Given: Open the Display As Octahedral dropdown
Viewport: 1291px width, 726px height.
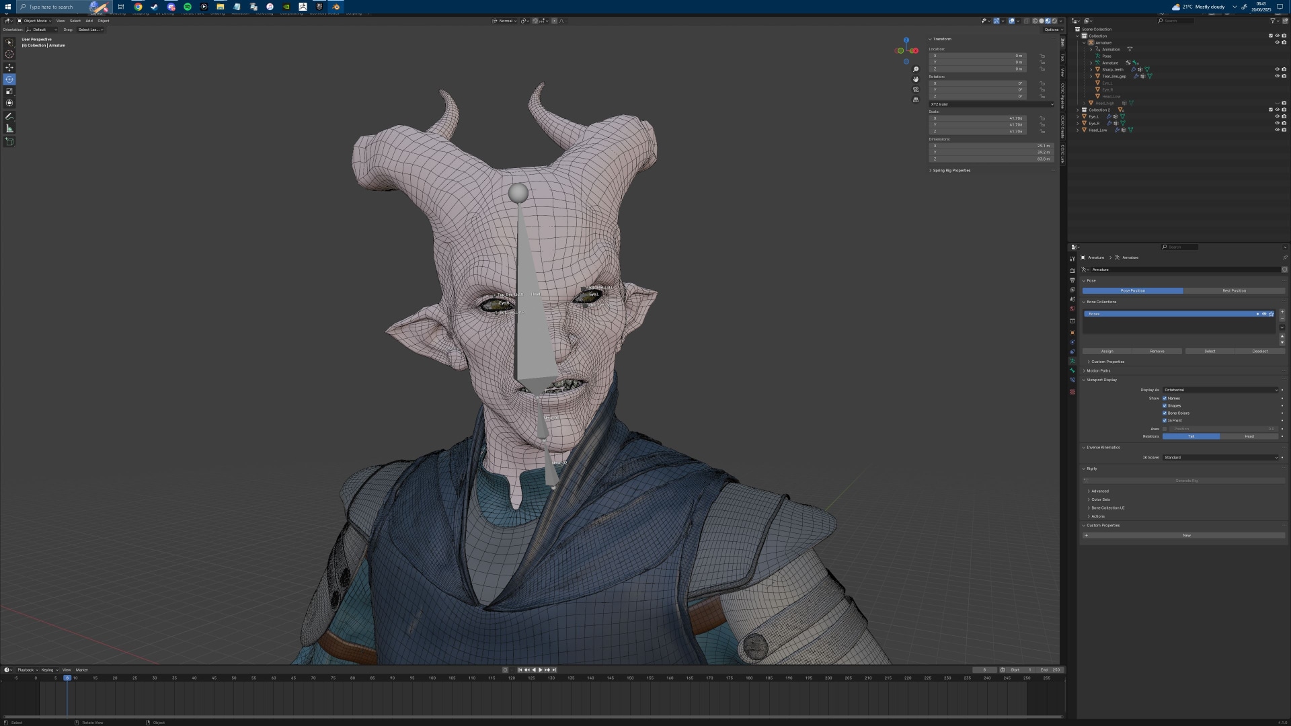Looking at the screenshot, I should click(1220, 390).
